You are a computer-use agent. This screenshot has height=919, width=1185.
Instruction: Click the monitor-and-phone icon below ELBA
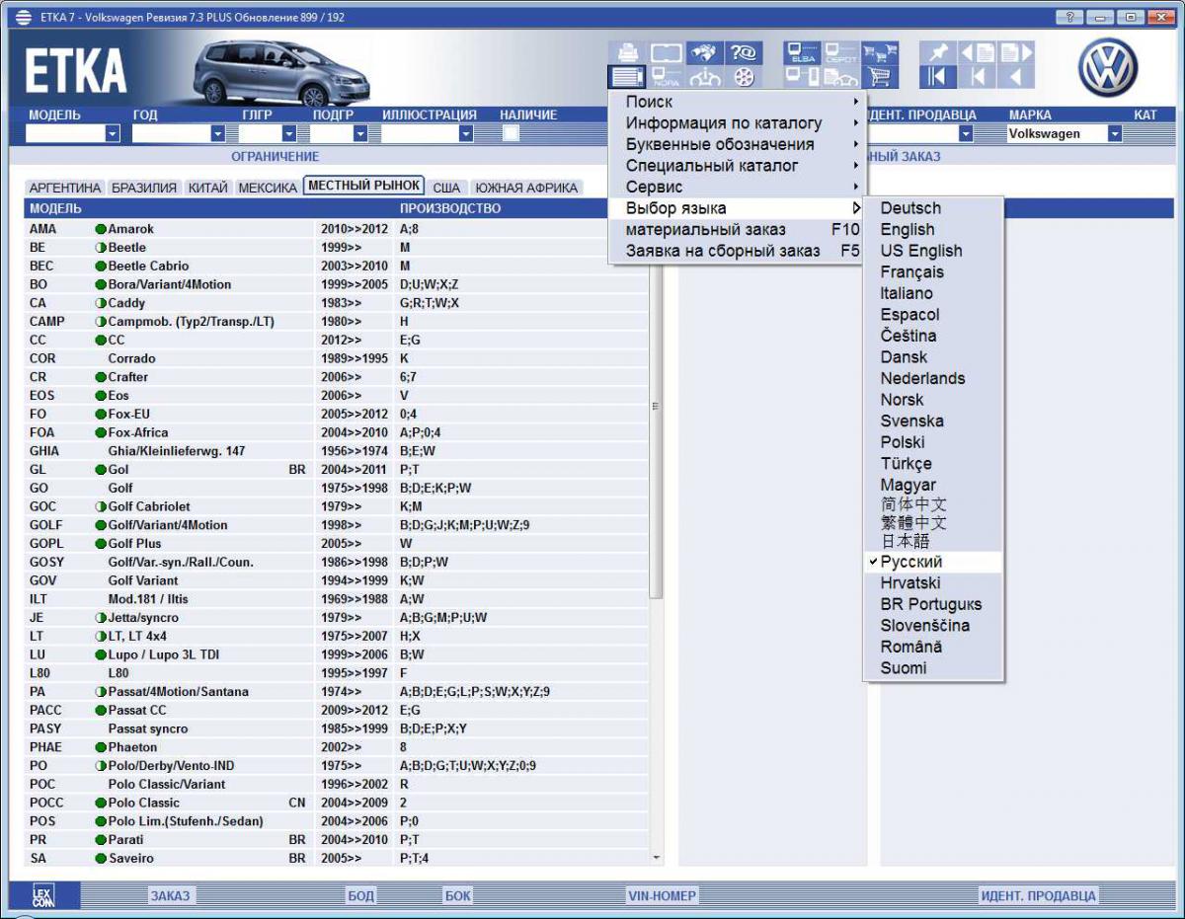coord(801,77)
